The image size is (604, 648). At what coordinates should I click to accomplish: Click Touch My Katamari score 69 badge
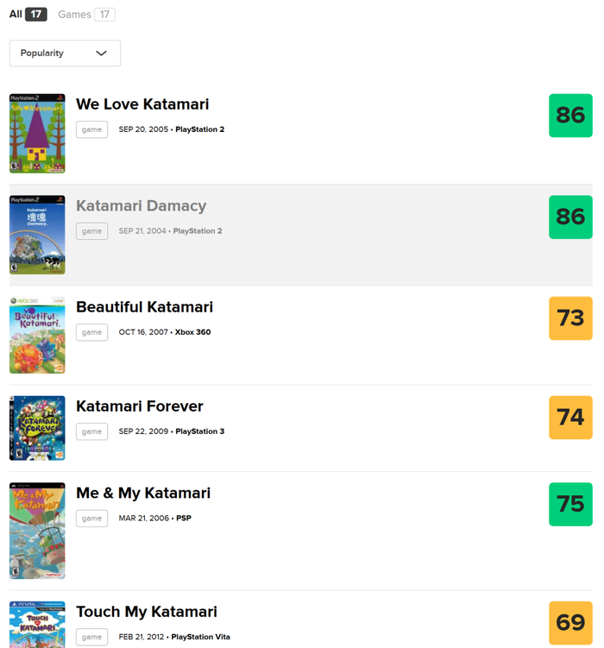(570, 623)
